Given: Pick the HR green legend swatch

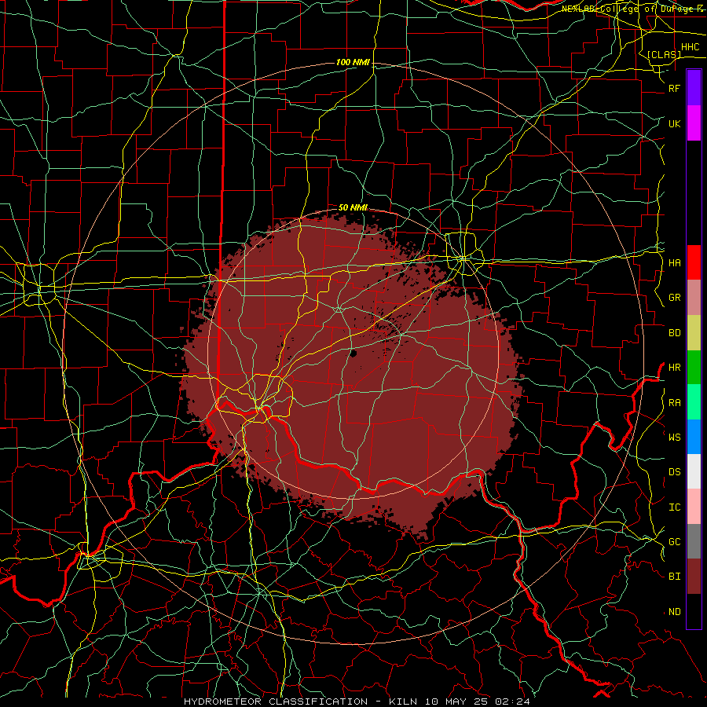Looking at the screenshot, I should pyautogui.click(x=694, y=368).
